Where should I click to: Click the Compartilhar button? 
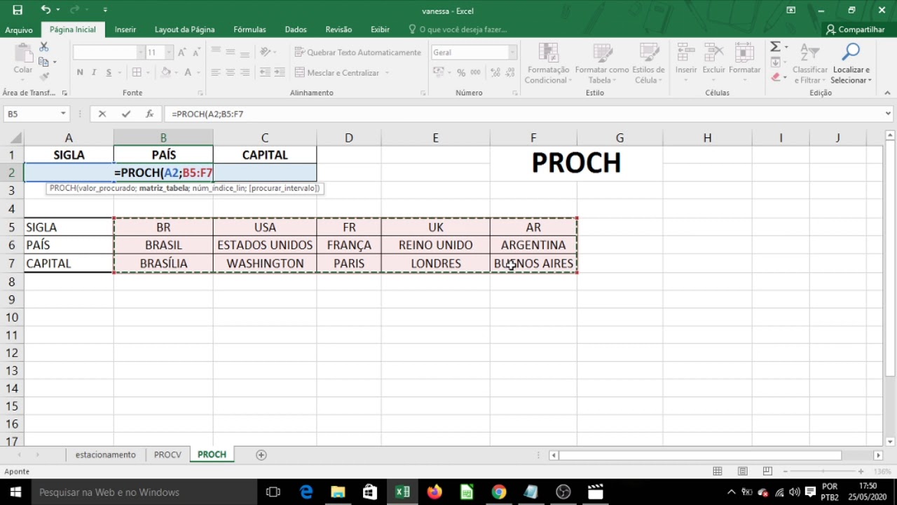click(x=855, y=29)
